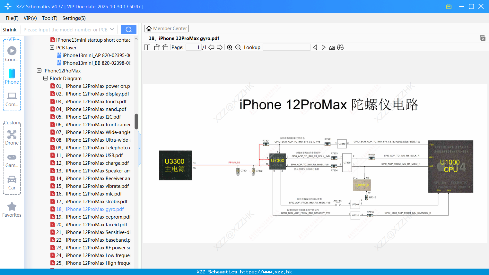Open 22、iPhone 12ProMax baseband file
The image size is (489, 275).
90,240
